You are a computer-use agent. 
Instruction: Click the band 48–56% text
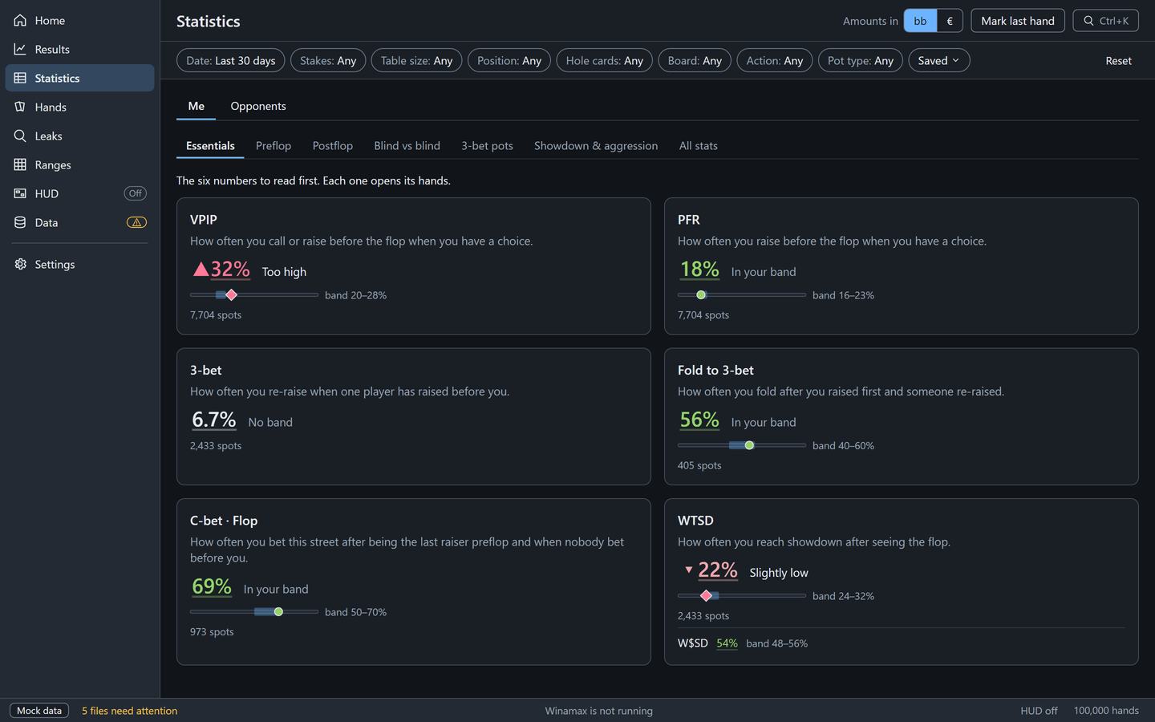coord(776,643)
